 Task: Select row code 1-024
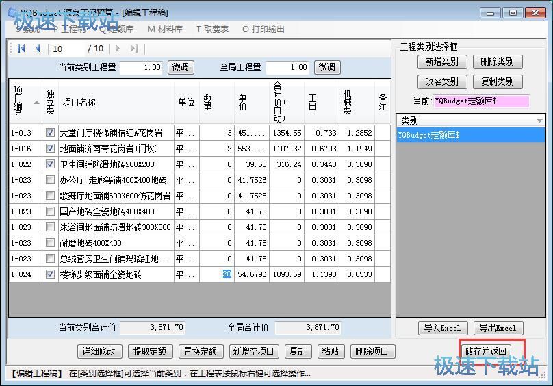(x=25, y=274)
